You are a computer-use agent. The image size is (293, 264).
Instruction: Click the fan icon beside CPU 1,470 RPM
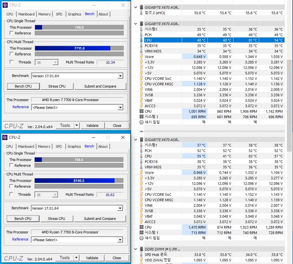coord(142,227)
